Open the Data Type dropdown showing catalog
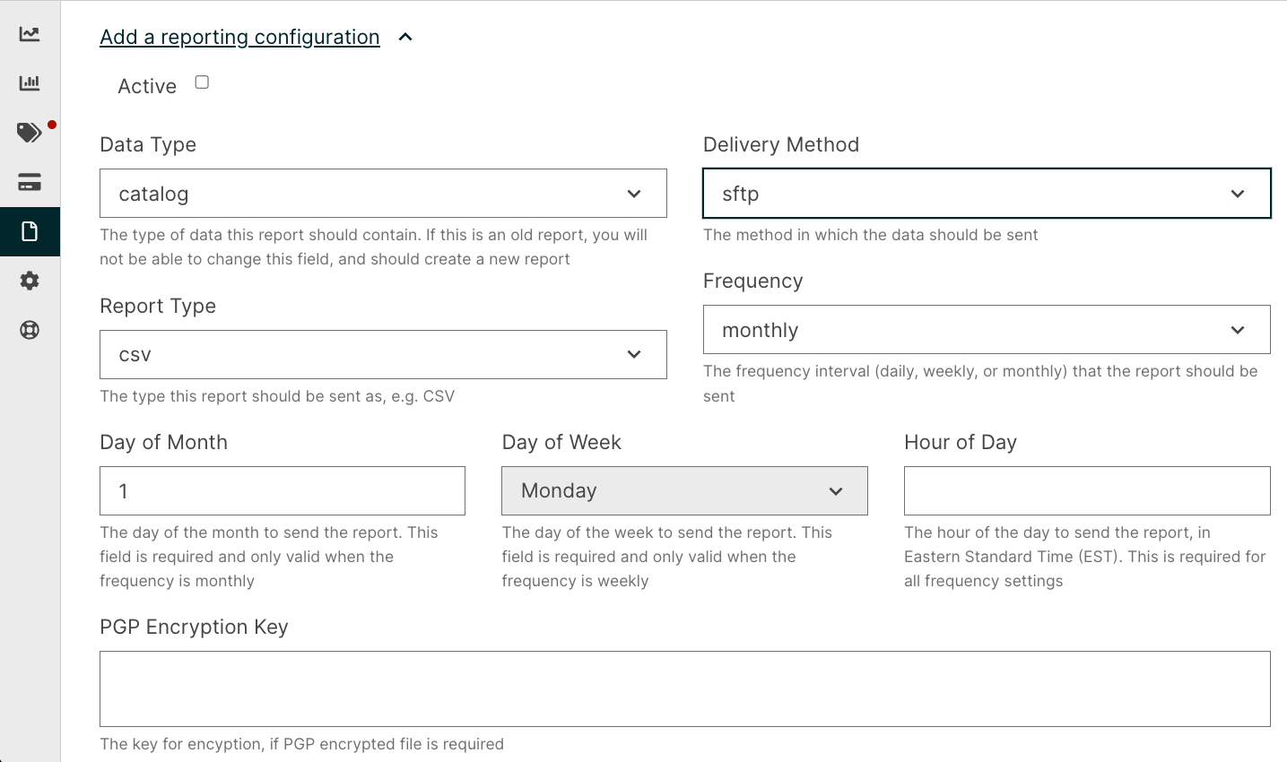The height and width of the screenshot is (762, 1287). pyautogui.click(x=383, y=193)
